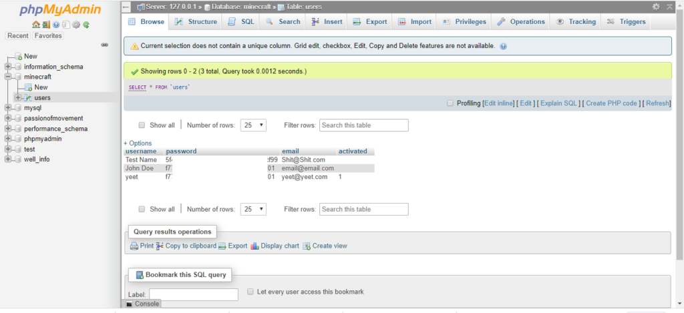This screenshot has width=684, height=313.
Task: Tick Let every user access this bookmark
Action: (250, 292)
